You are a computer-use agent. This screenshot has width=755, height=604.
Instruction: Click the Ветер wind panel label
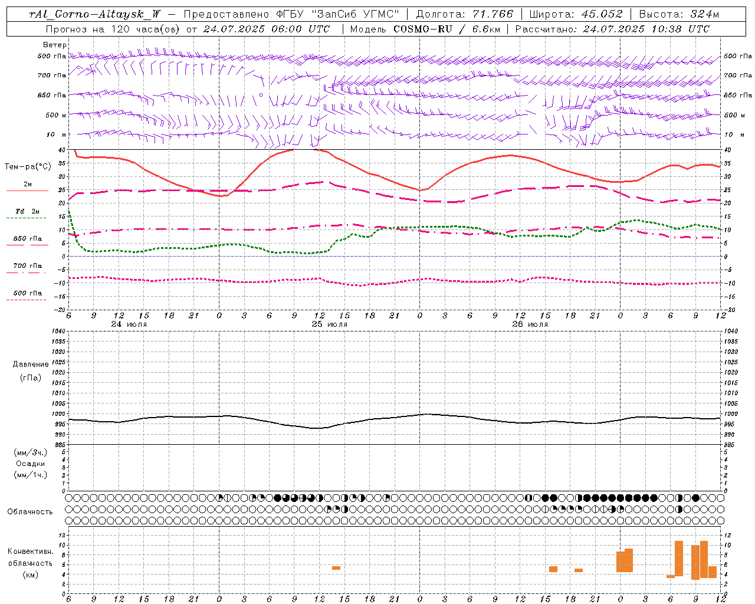55,45
